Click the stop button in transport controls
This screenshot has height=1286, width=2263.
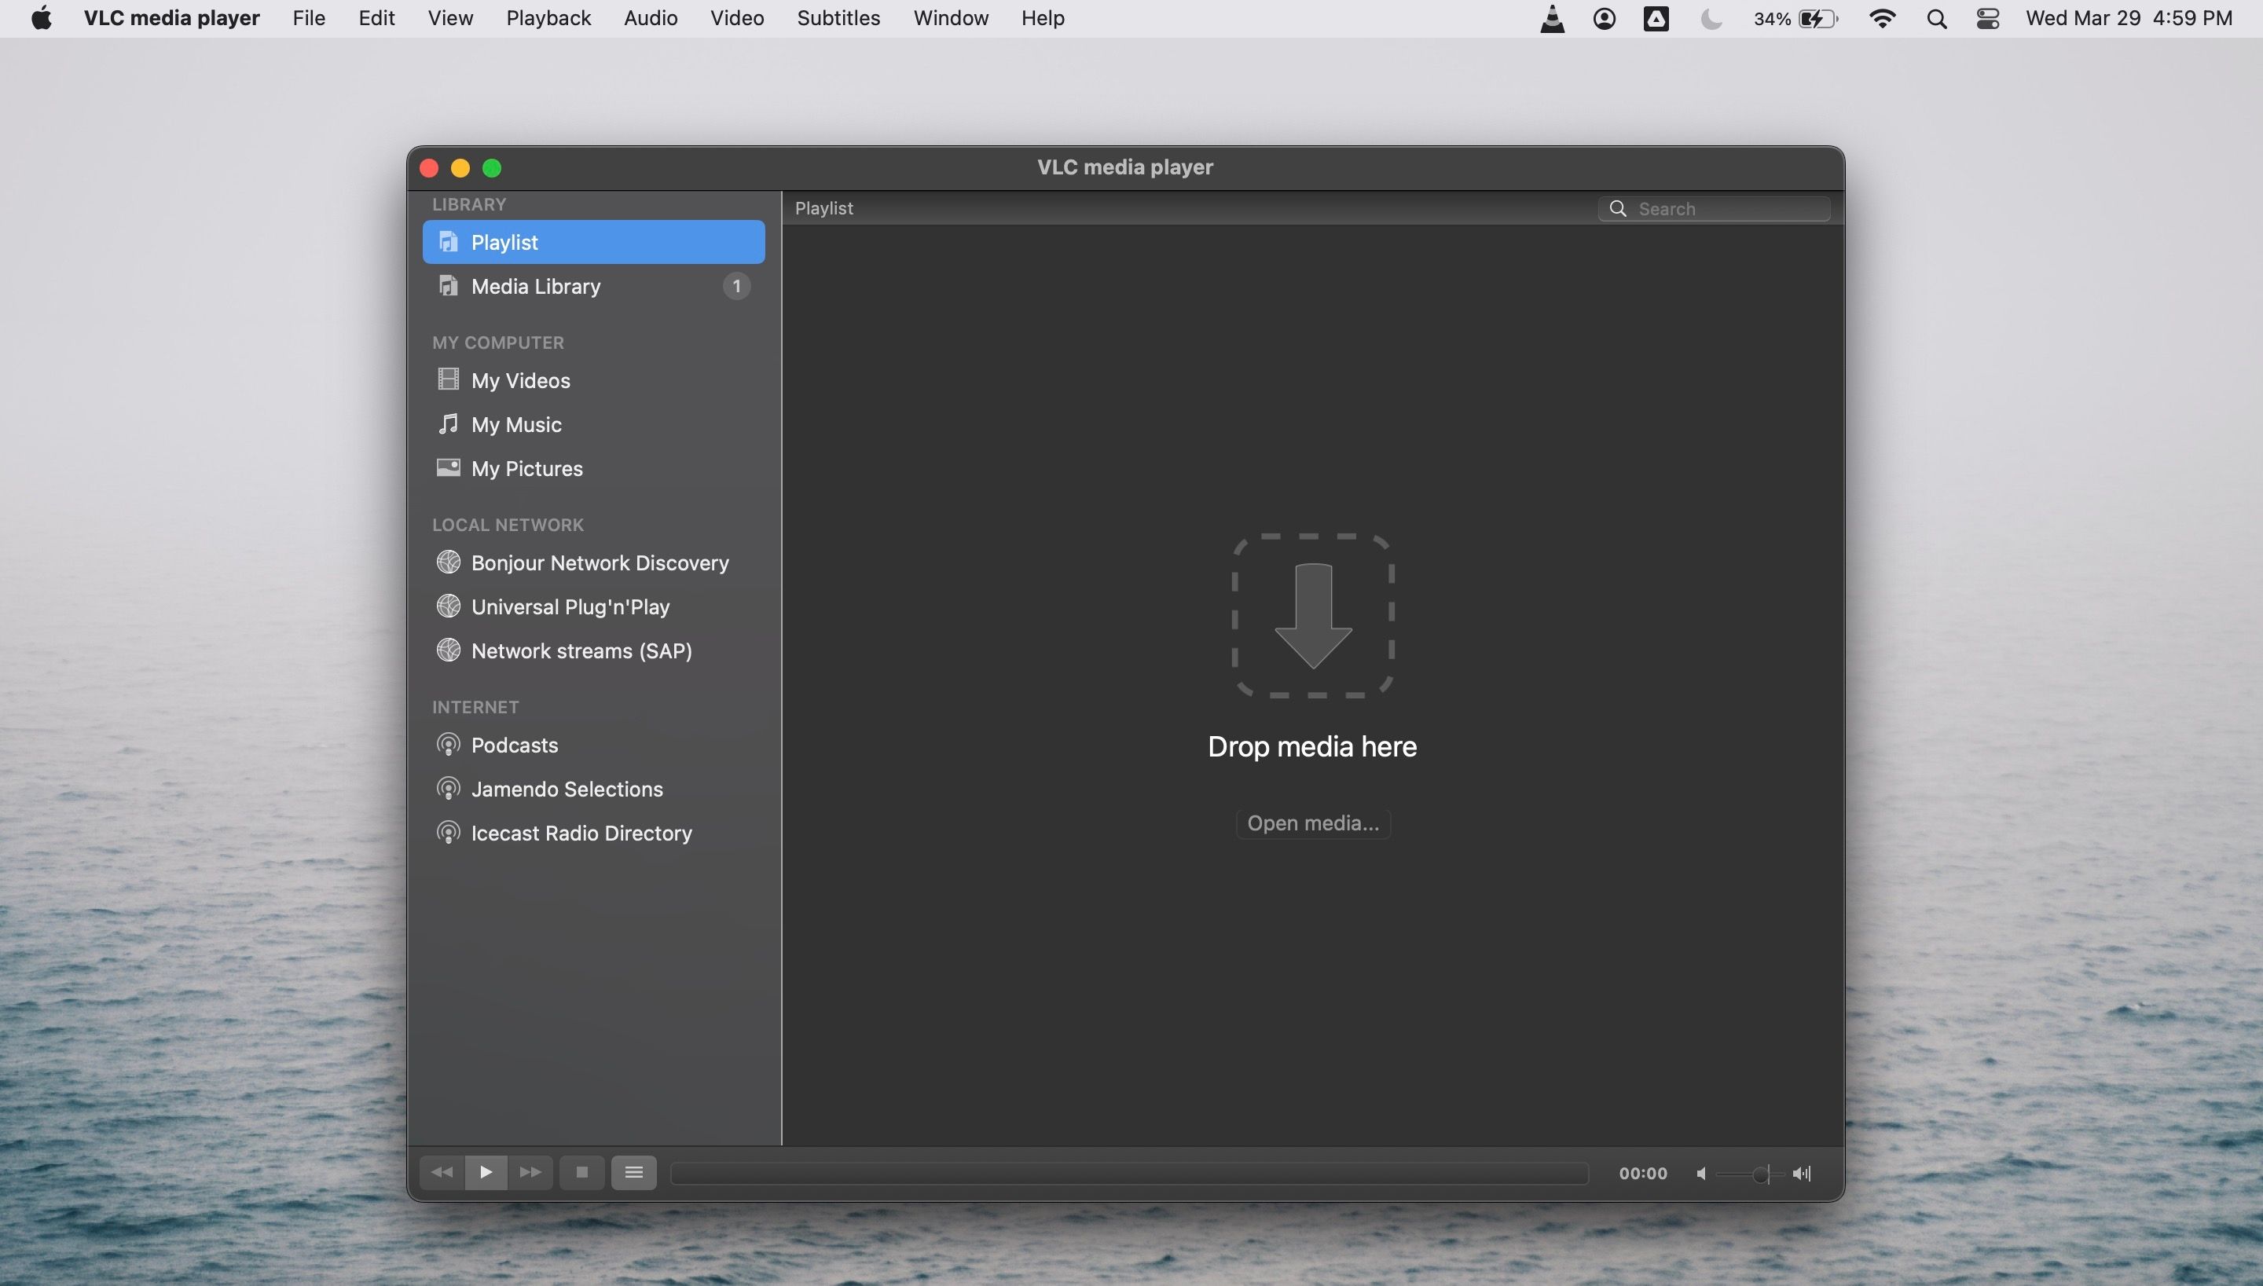580,1171
